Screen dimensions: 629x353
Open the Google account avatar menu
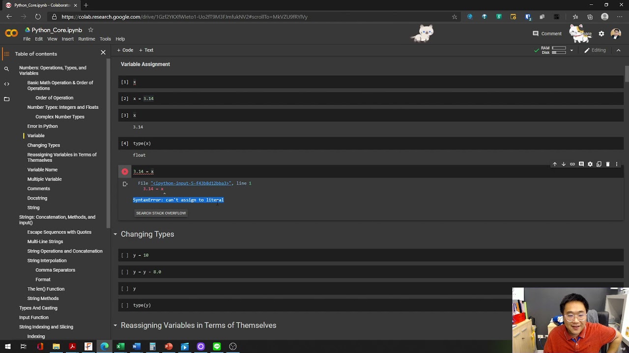coord(616,34)
